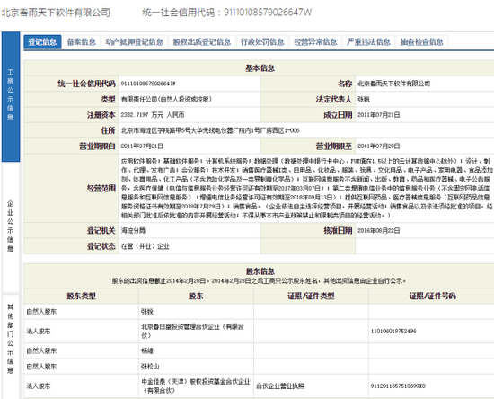Click the certificate type 合伙企业营业执照
The height and width of the screenshot is (399, 494).
click(280, 386)
